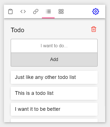Click the "Todo" heading text
This screenshot has height=127, width=110.
point(17,30)
